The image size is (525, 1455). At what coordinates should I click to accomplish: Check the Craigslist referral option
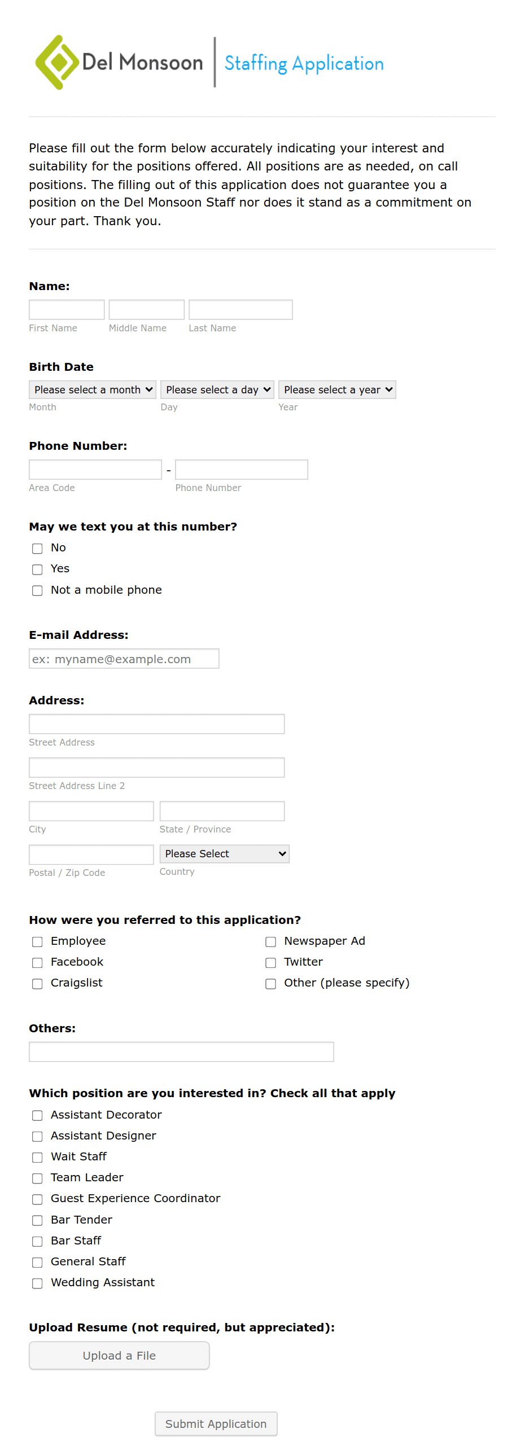pyautogui.click(x=37, y=983)
